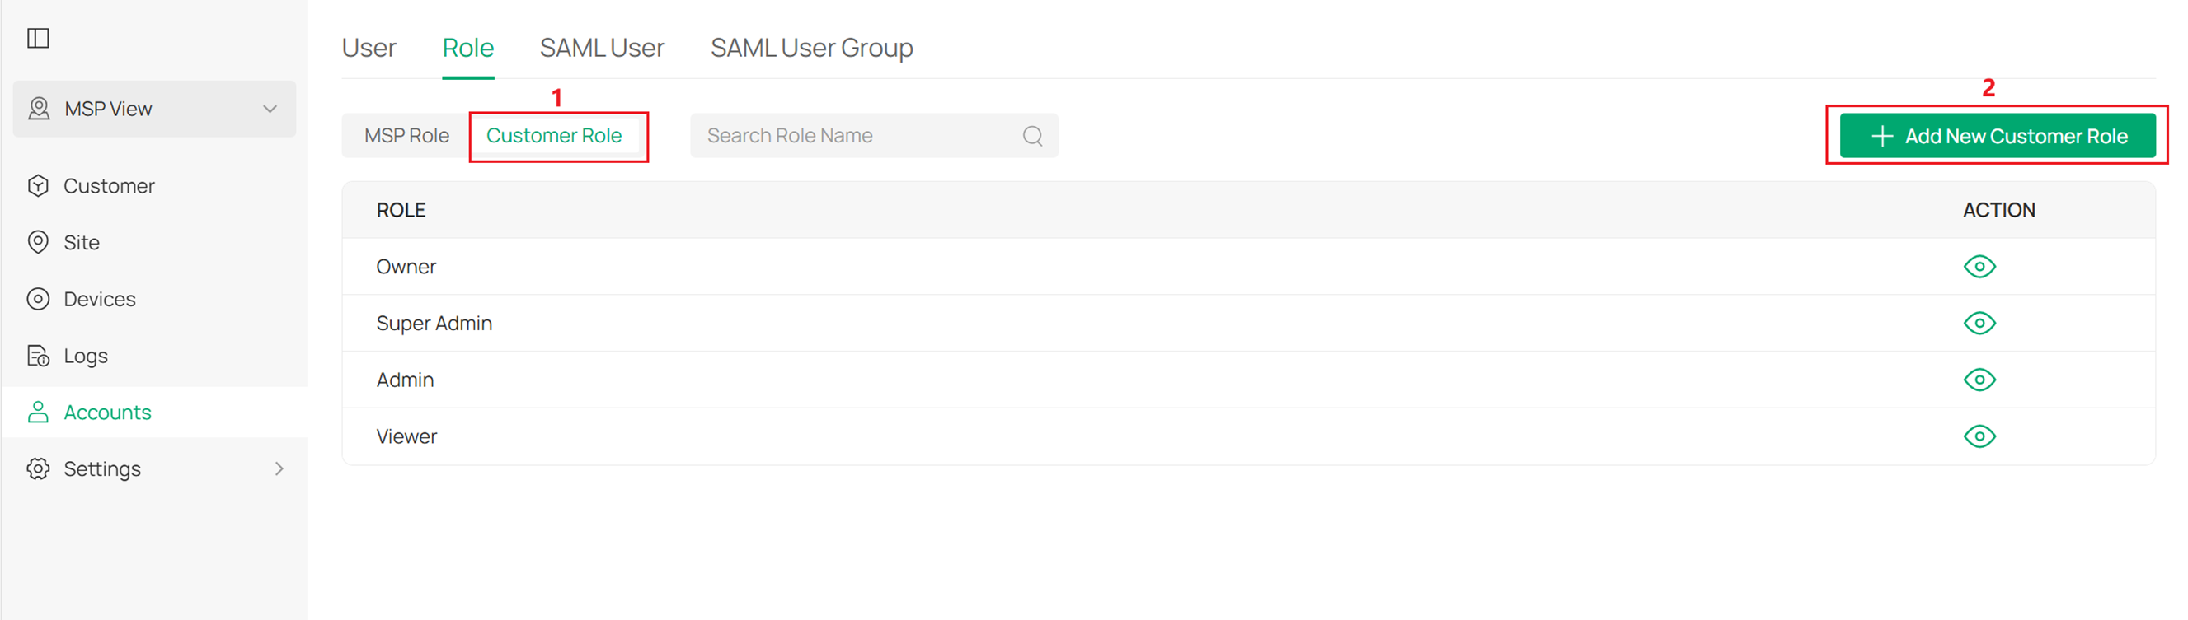The width and height of the screenshot is (2188, 620).
Task: Expand the Settings submenu chevron
Action: click(x=279, y=469)
